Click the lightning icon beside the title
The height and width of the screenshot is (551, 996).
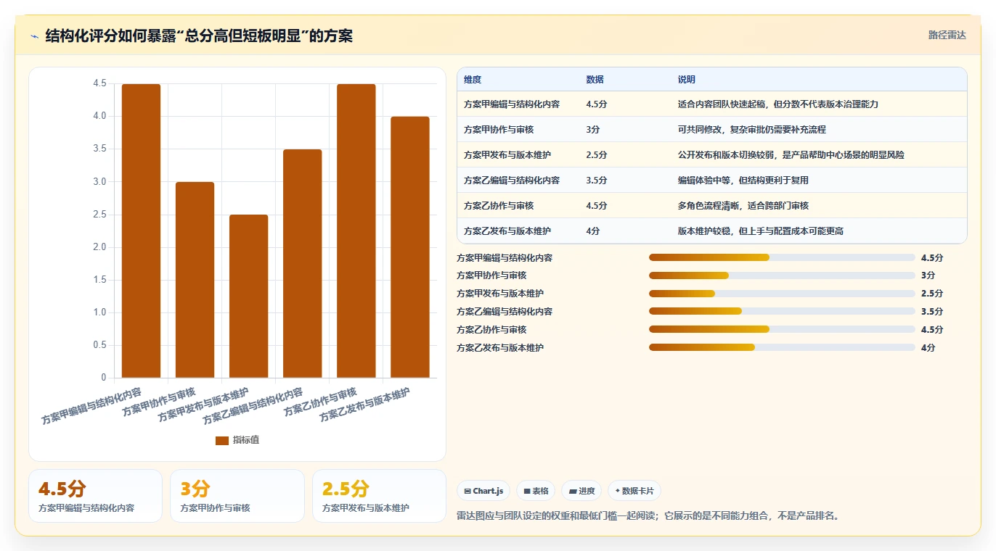click(x=35, y=36)
